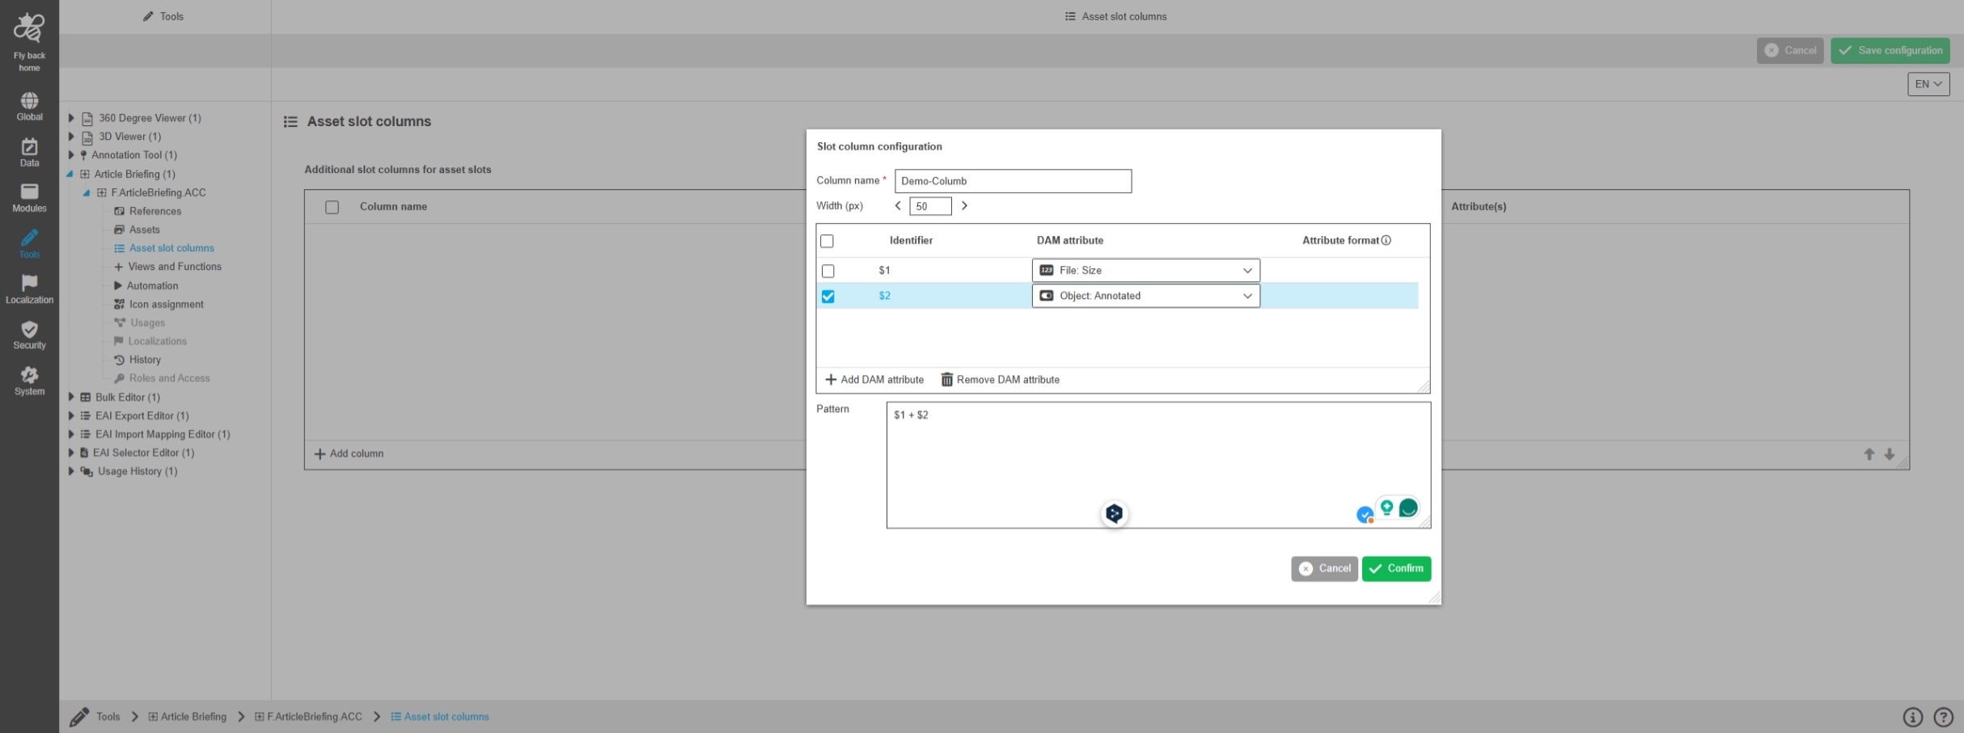
Task: Click the help question mark icon
Action: pos(1943,717)
